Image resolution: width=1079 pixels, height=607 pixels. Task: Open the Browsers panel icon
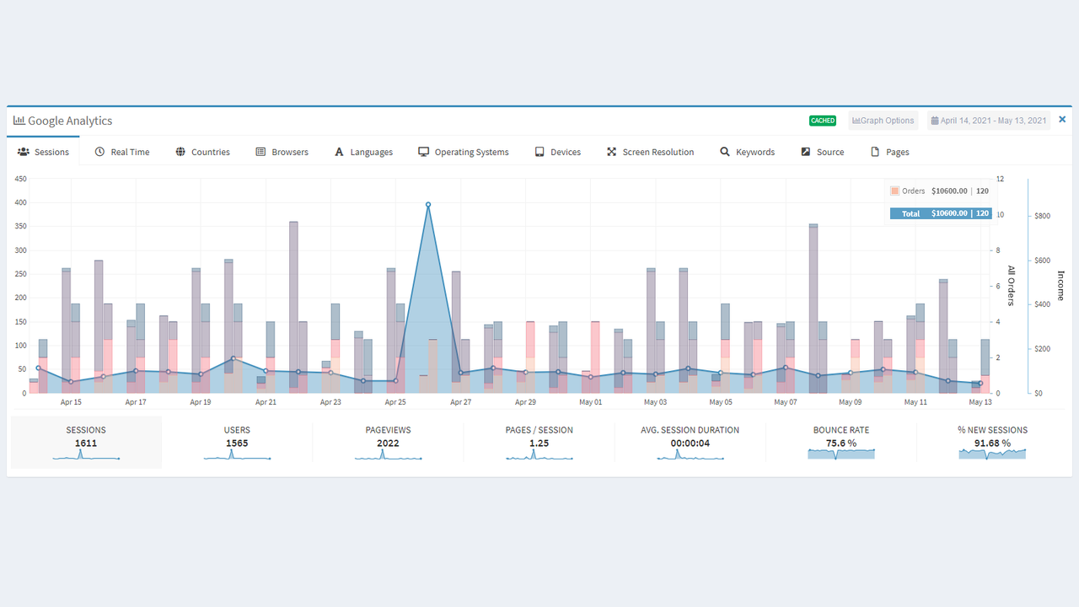pos(259,151)
